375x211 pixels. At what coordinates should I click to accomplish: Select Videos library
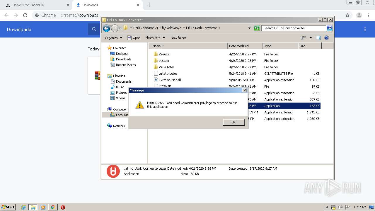pos(118,98)
